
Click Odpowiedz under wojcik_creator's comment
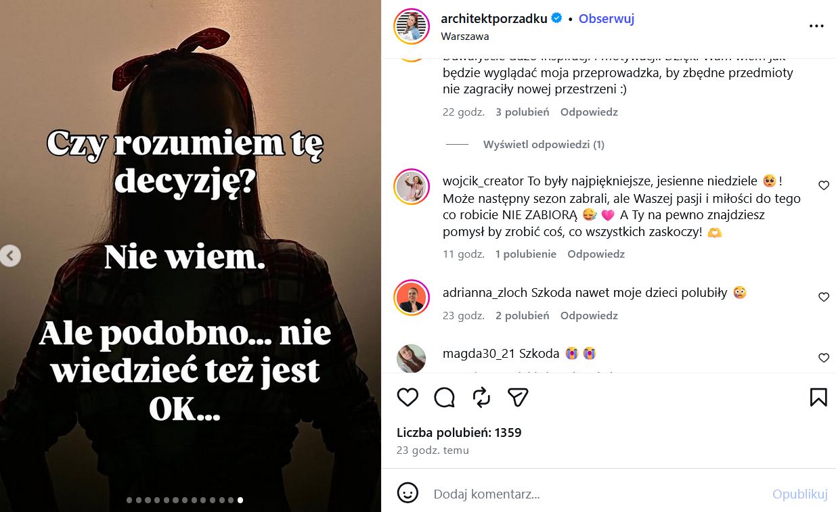(x=596, y=254)
